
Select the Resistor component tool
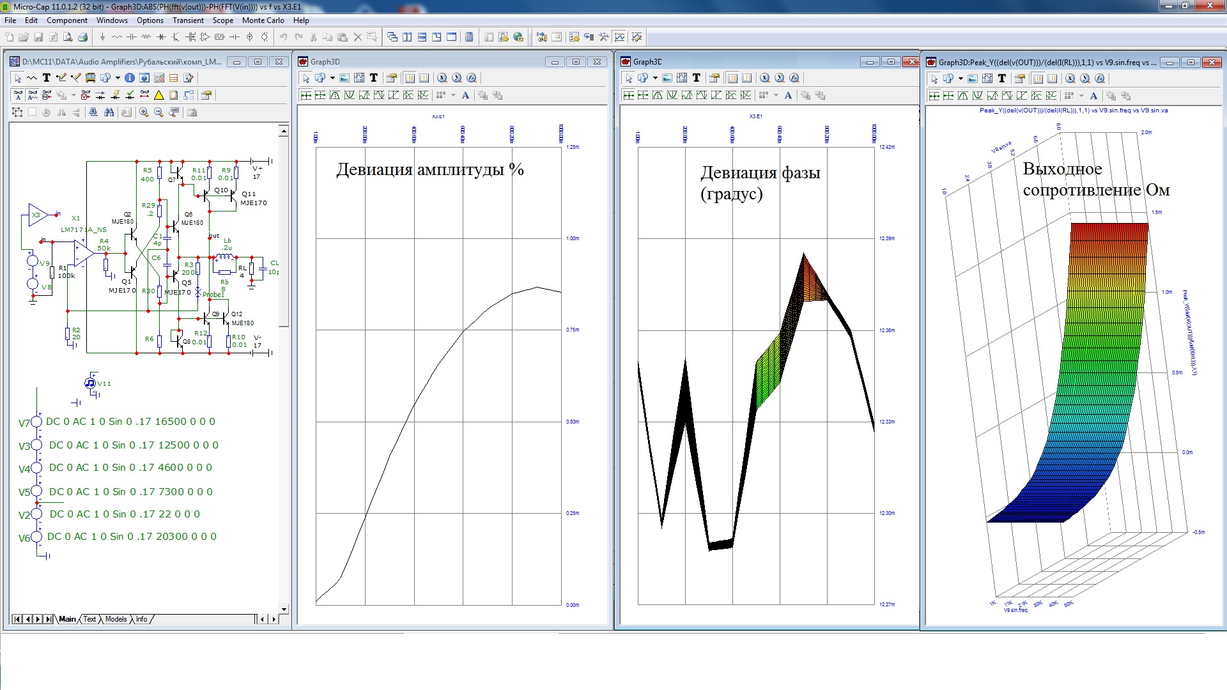[117, 37]
